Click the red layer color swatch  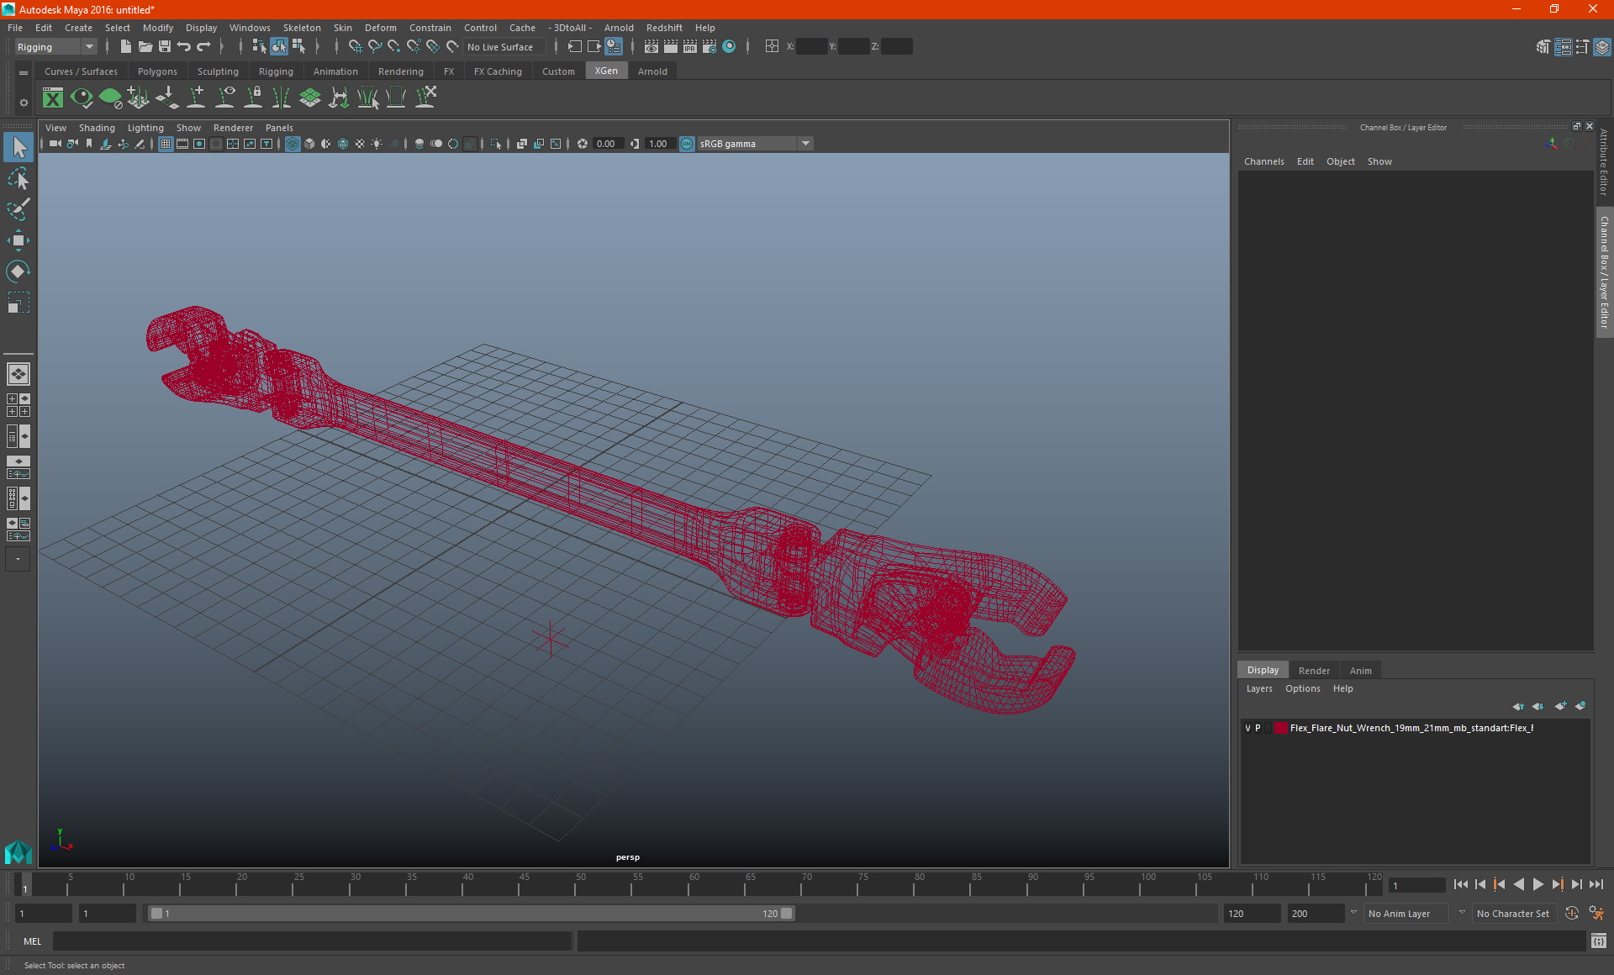(1281, 728)
